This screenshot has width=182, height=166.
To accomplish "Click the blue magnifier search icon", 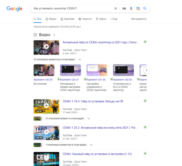I will [x=145, y=9].
